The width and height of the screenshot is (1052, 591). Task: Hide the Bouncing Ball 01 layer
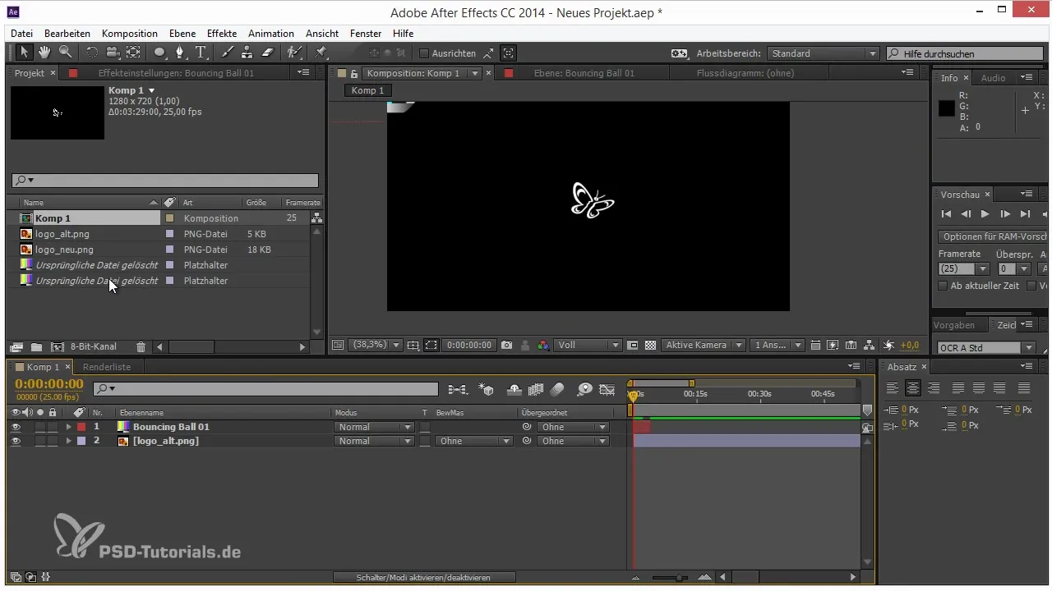[x=16, y=427]
